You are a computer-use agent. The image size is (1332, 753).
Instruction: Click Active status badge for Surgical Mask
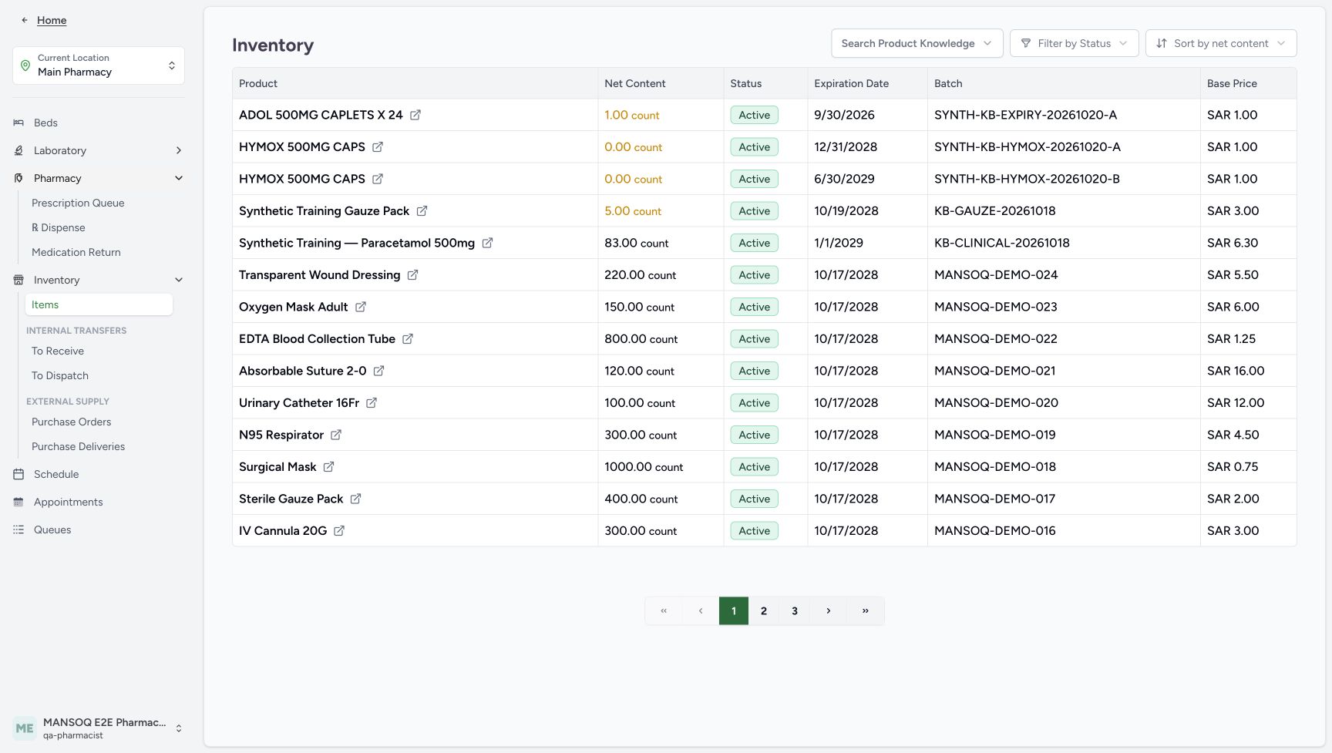point(755,467)
